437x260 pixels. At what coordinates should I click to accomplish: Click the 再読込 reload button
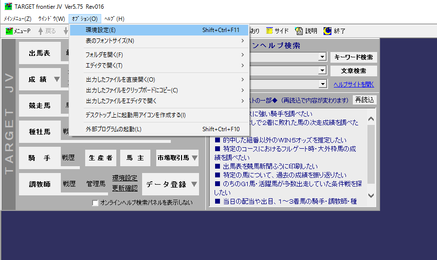click(x=364, y=100)
